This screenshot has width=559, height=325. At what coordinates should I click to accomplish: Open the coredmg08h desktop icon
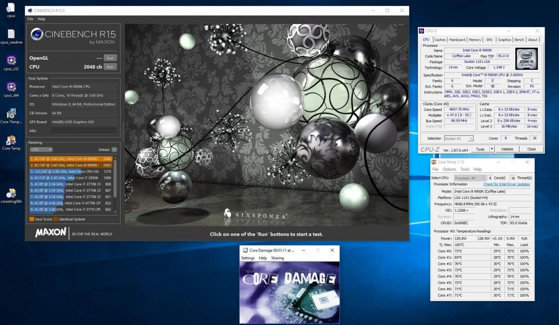pyautogui.click(x=11, y=193)
